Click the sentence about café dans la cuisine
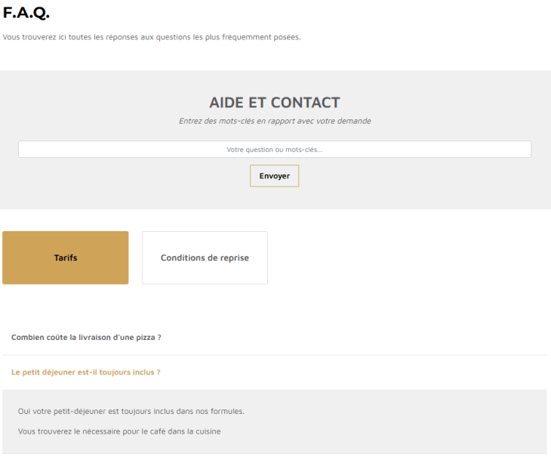This screenshot has height=457, width=551. tap(119, 431)
